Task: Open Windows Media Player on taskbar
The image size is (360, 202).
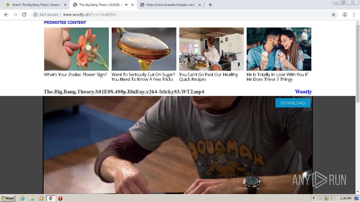Action: 41,198
